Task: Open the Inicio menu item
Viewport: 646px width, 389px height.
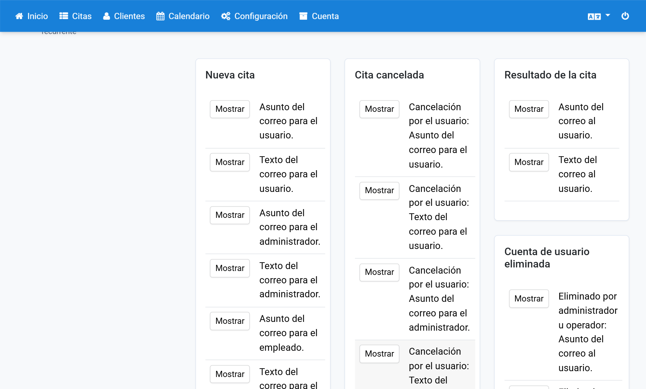Action: point(31,16)
